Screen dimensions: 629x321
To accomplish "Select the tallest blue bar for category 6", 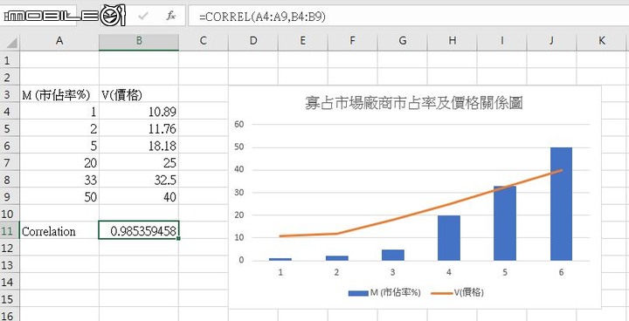I will (x=561, y=204).
